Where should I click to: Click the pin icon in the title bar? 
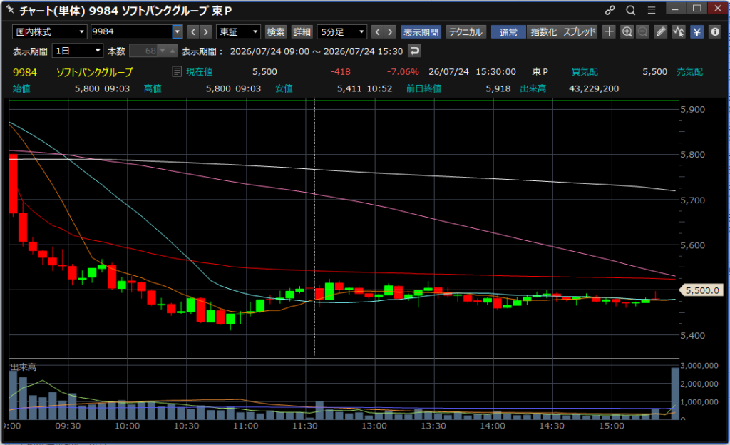coord(10,9)
